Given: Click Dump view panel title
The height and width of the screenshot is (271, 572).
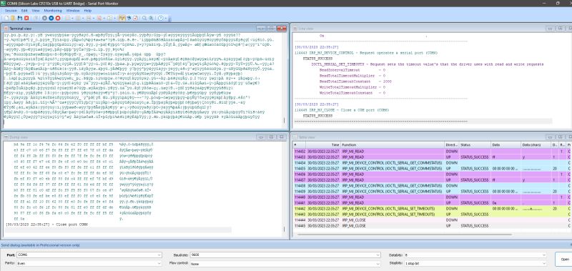Looking at the screenshot, I should 19,137.
